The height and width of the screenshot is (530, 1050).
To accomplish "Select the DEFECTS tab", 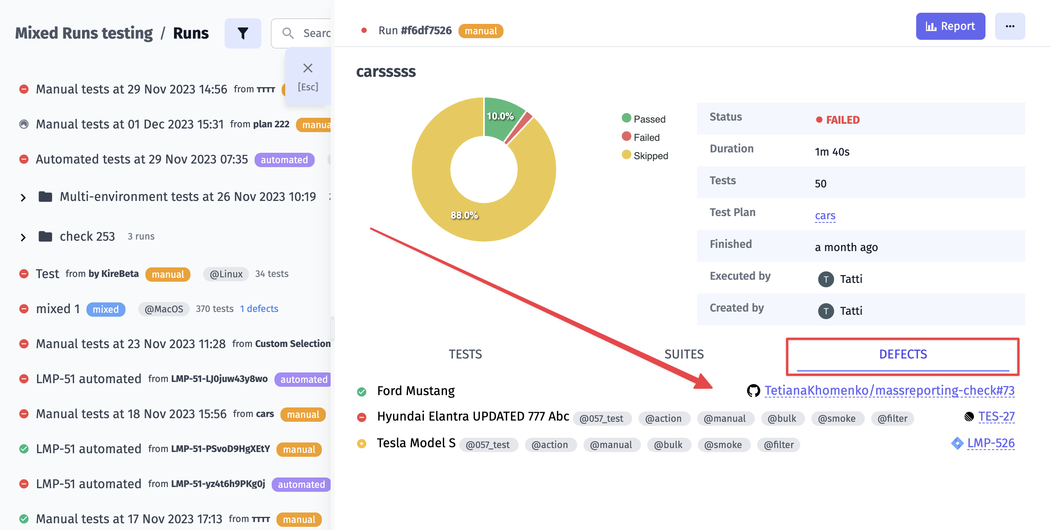I will 903,355.
